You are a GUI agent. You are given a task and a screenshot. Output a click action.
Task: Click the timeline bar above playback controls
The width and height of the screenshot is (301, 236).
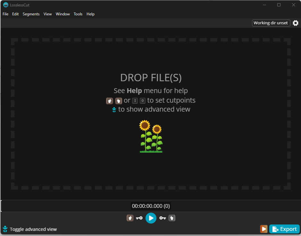click(x=151, y=206)
